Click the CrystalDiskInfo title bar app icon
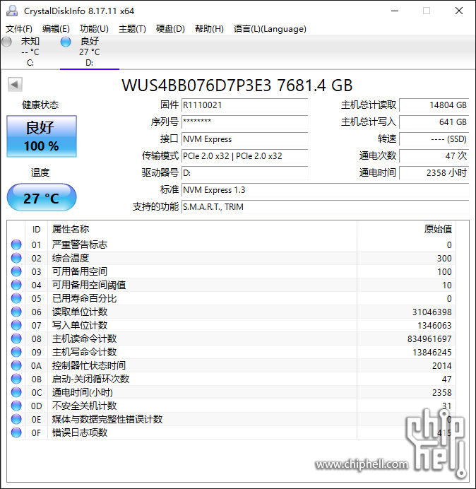The height and width of the screenshot is (489, 476). click(12, 11)
